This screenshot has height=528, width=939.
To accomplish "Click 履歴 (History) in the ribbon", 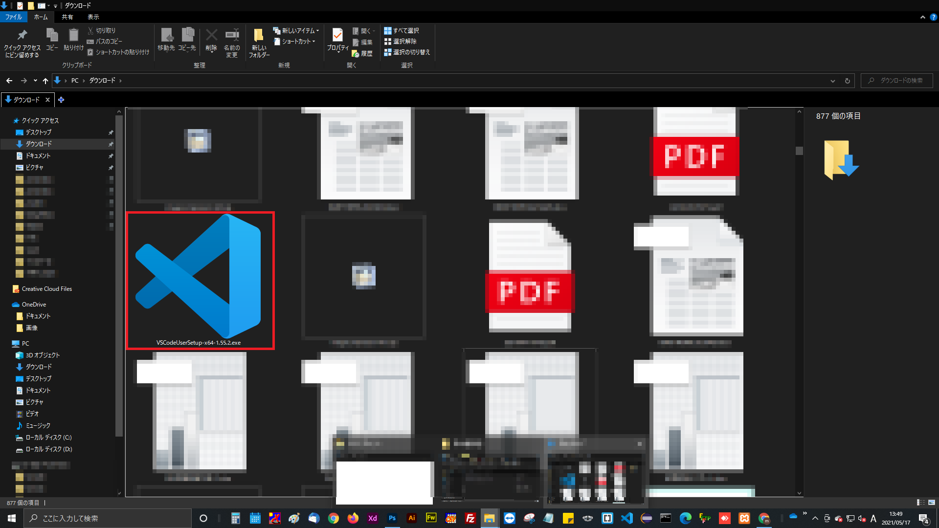I will click(x=362, y=53).
